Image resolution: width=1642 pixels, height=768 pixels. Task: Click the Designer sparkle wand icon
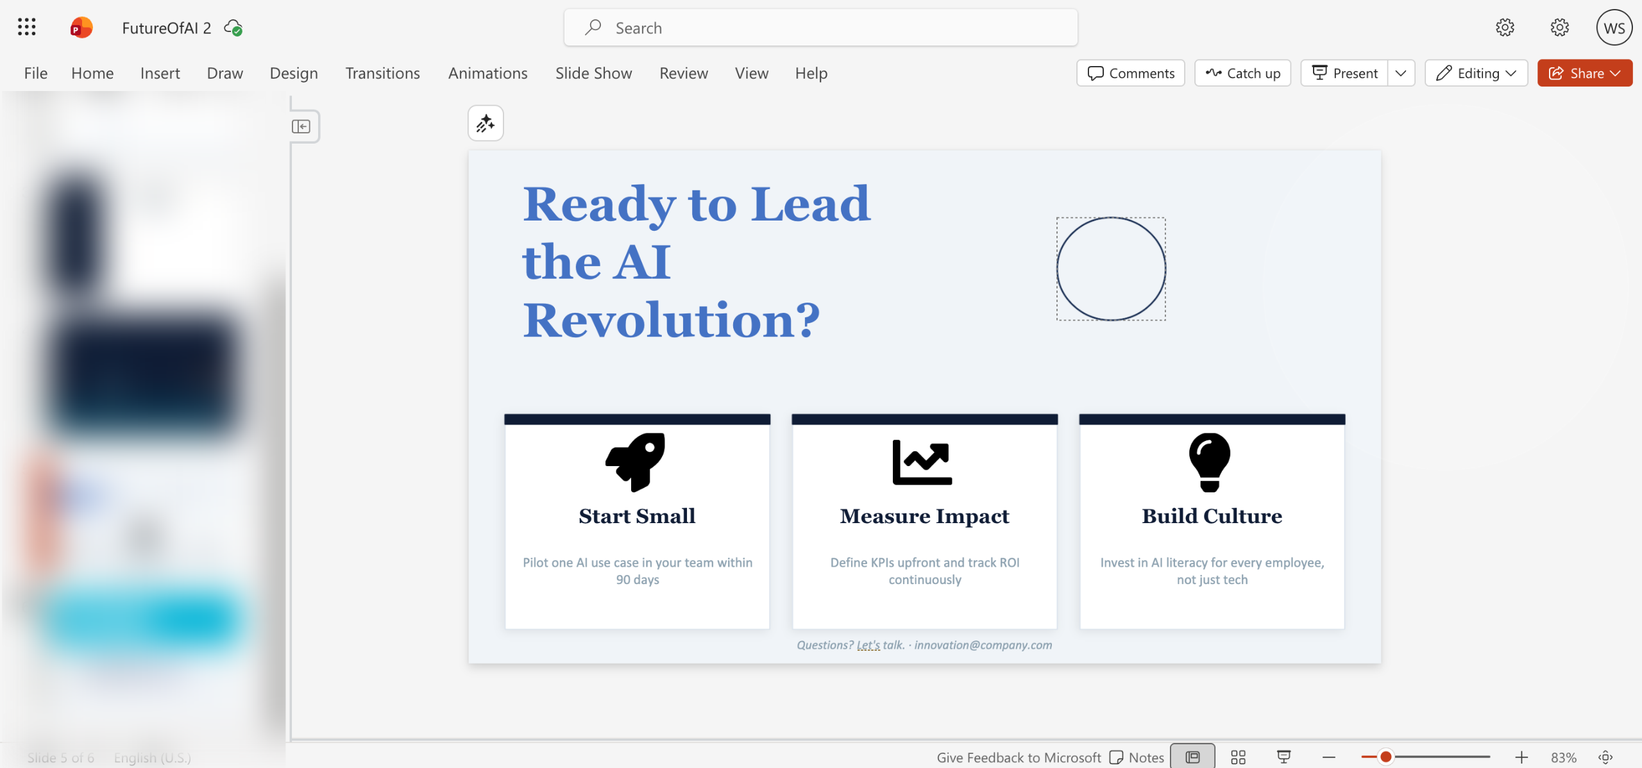pyautogui.click(x=486, y=123)
